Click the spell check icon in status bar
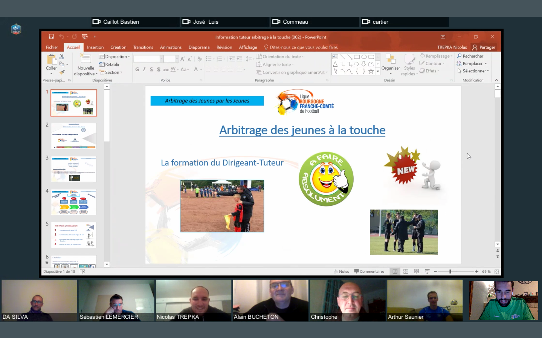The width and height of the screenshot is (542, 338). point(82,271)
